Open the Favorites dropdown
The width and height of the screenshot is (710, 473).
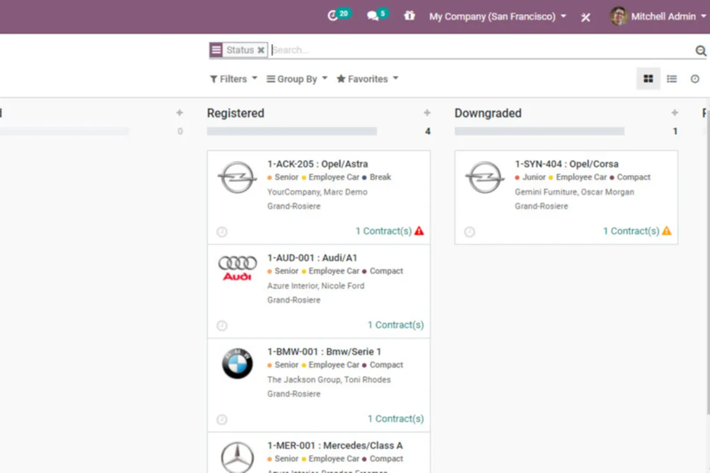click(367, 79)
